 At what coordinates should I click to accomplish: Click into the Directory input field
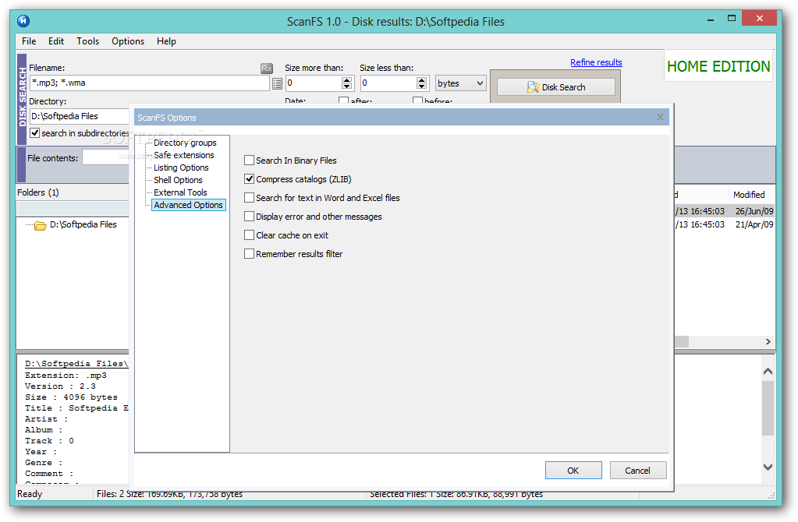tap(80, 116)
